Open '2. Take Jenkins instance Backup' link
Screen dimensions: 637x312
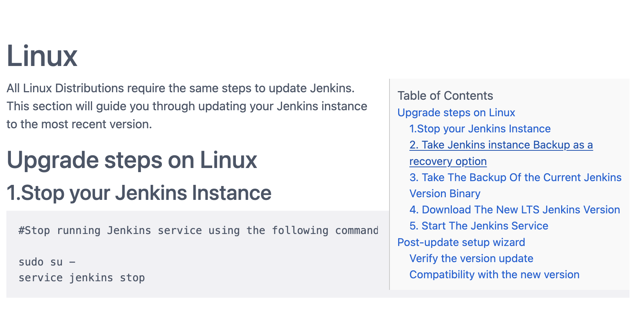tap(501, 153)
